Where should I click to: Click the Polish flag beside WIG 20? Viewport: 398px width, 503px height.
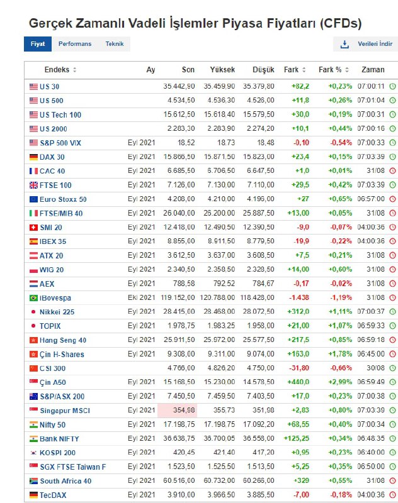click(33, 270)
